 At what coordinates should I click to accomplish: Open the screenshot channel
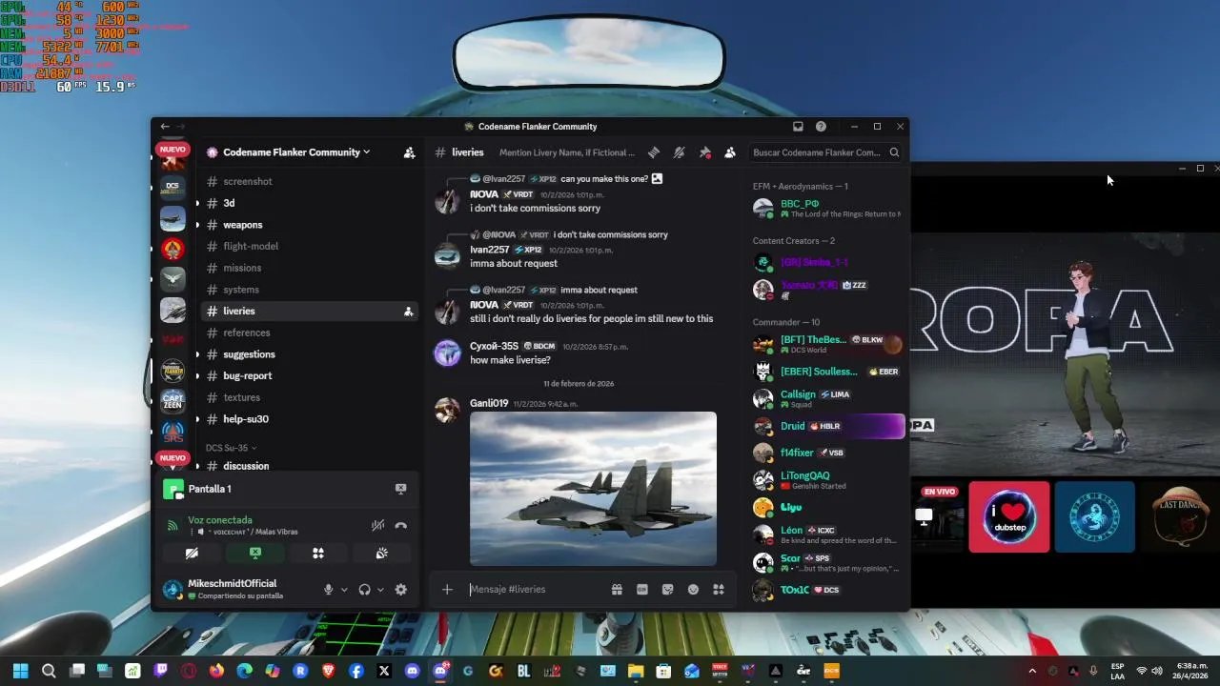[x=248, y=181]
